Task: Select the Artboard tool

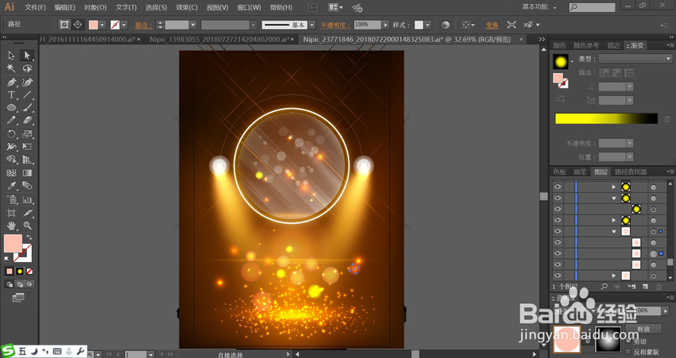Action: tap(11, 213)
